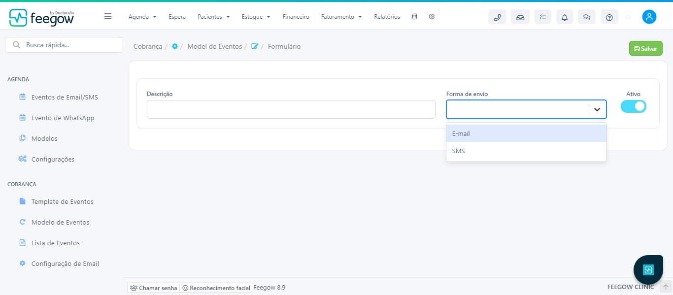673x295 pixels.
Task: Open the task checklist icon
Action: pyautogui.click(x=543, y=17)
